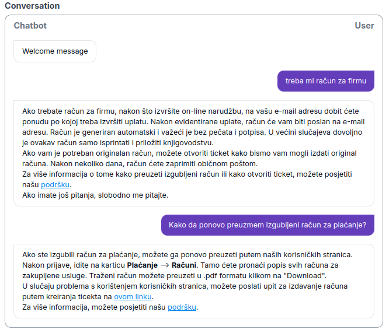Click the text "Za više informacija, možete posjetiti našu"
The image size is (389, 333).
click(x=93, y=307)
